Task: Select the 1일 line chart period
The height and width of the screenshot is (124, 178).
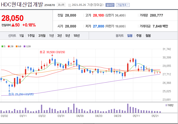Action: click(x=22, y=36)
